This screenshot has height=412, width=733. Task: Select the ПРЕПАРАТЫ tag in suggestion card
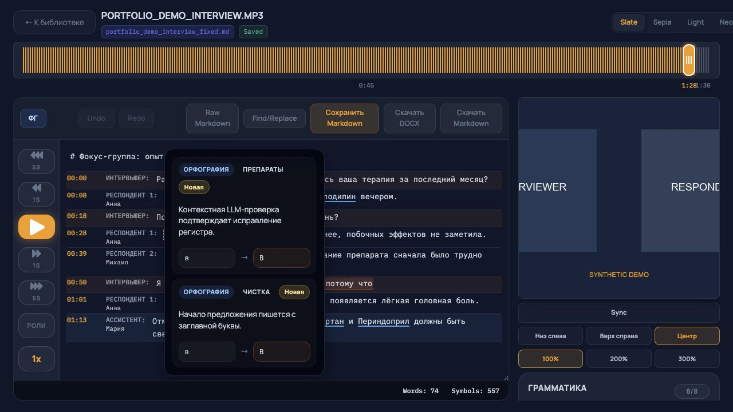263,169
